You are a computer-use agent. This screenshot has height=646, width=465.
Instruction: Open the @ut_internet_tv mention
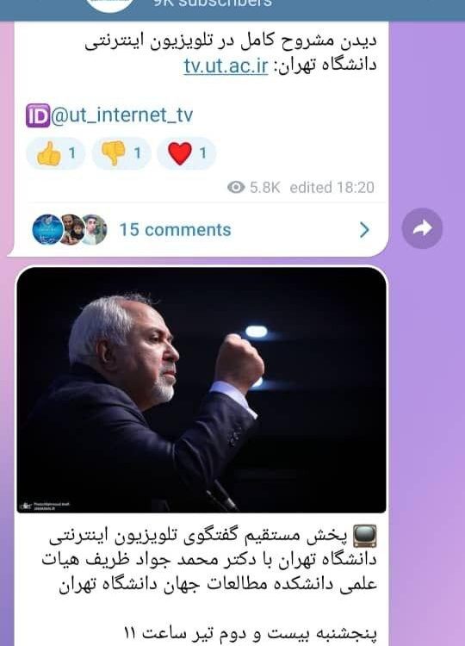coord(122,115)
